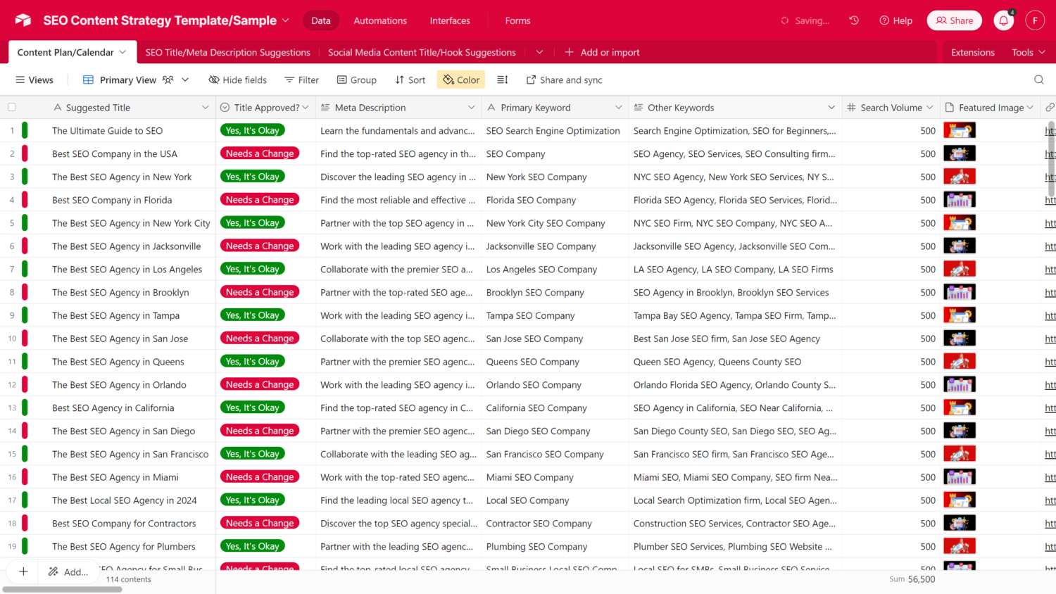The width and height of the screenshot is (1056, 594).
Task: Open the Color records option
Action: (461, 80)
